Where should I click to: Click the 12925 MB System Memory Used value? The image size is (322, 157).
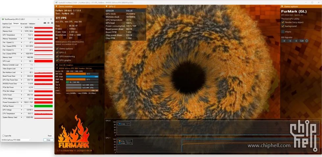tap(29, 117)
